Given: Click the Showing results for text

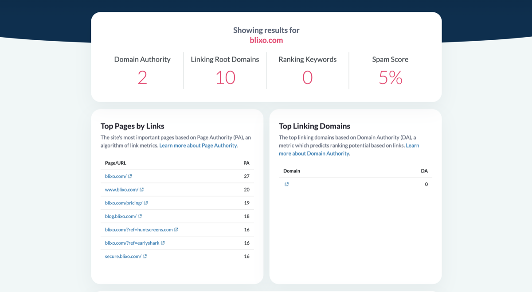Looking at the screenshot, I should 266,30.
